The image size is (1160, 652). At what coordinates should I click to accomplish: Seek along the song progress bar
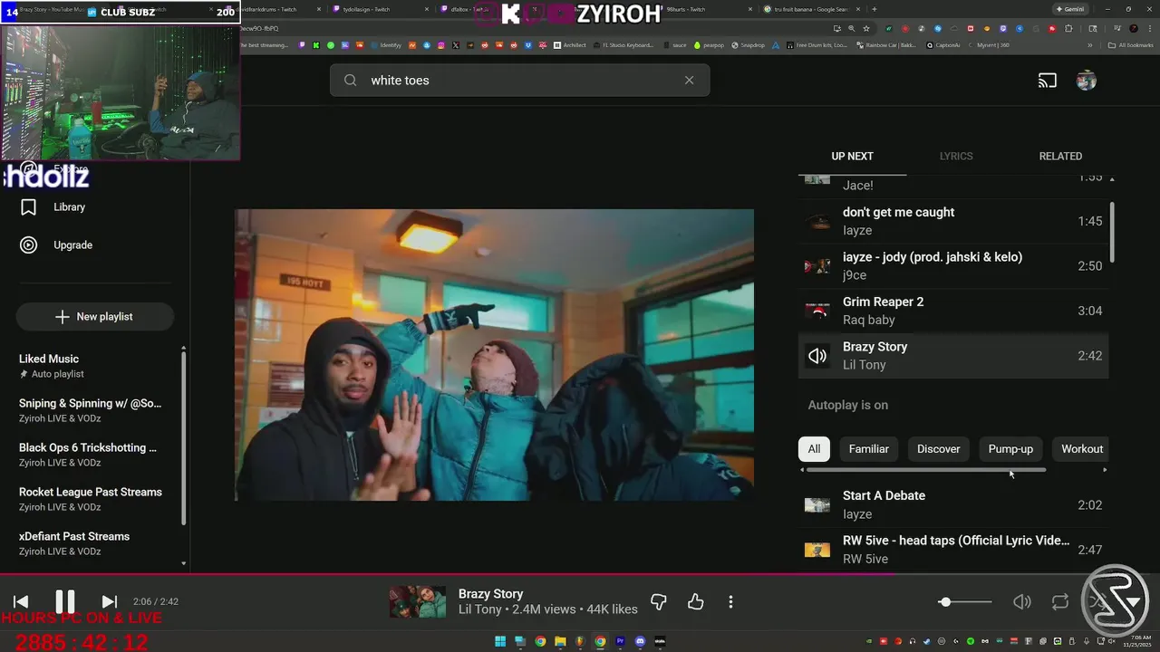tap(580, 573)
